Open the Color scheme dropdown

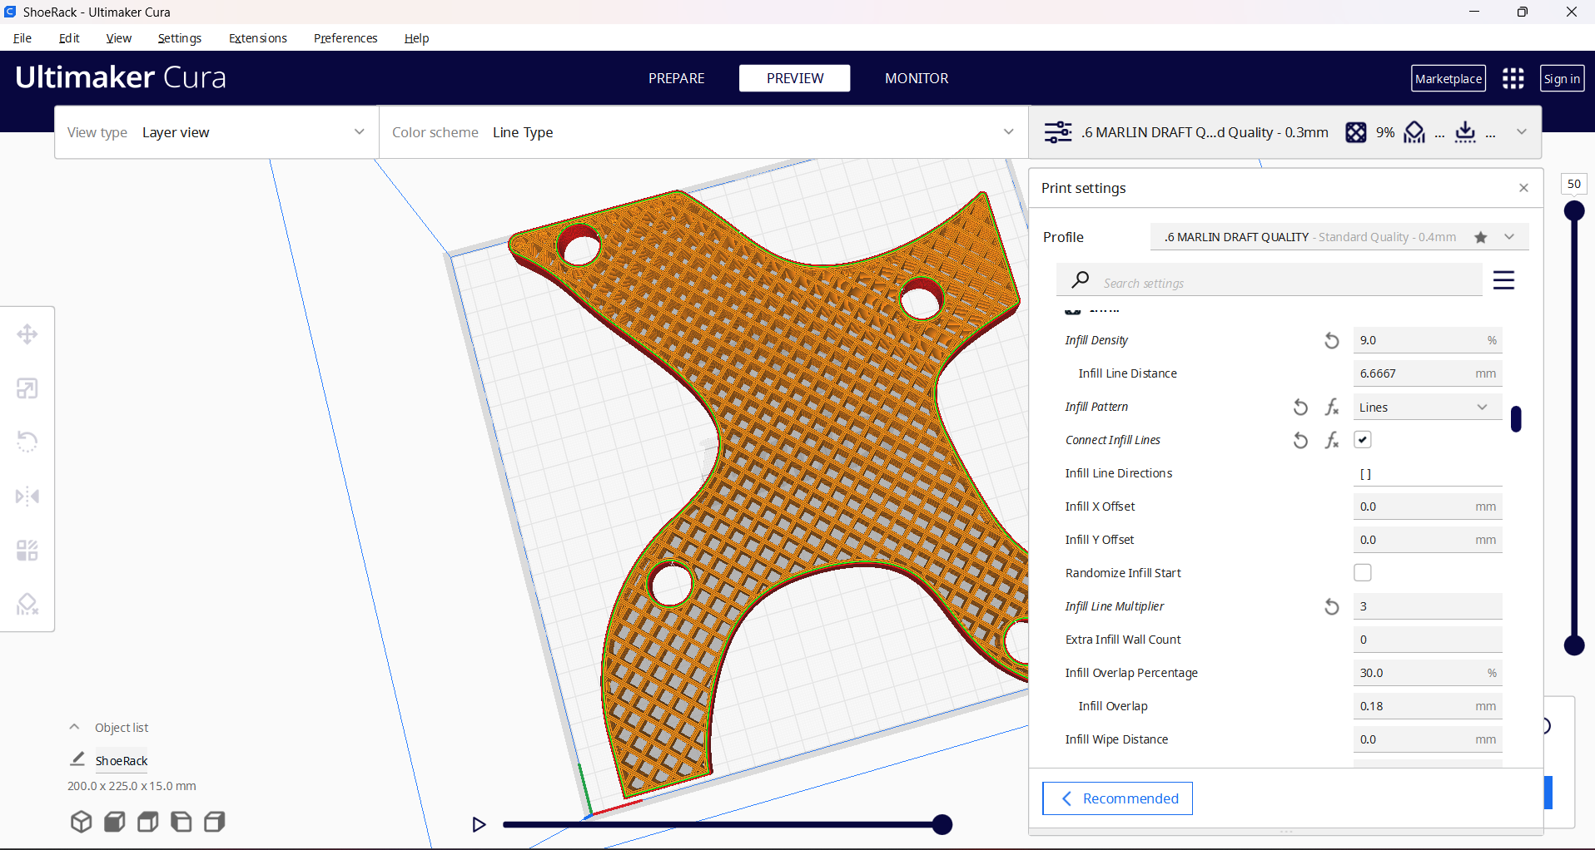[x=703, y=132]
